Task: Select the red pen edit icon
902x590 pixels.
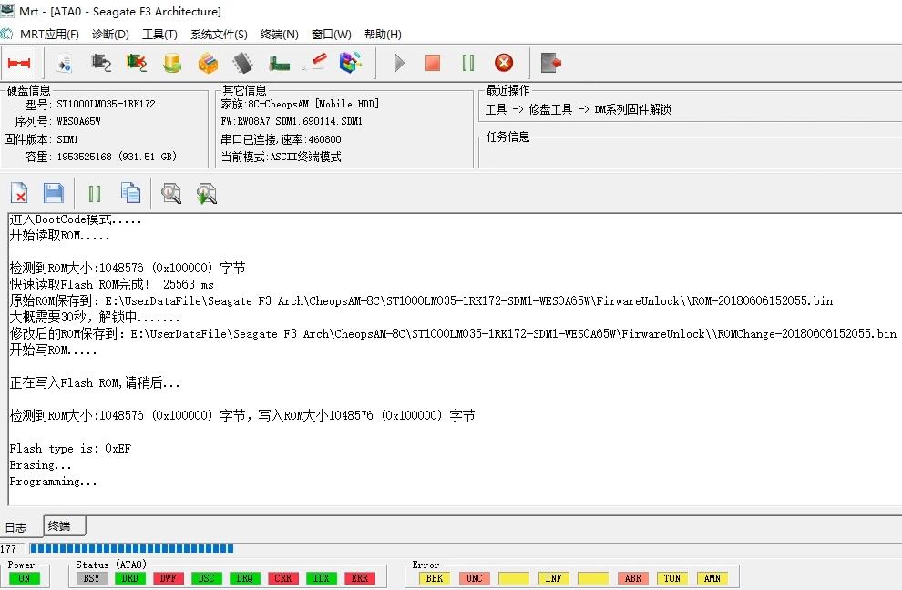Action: pos(314,63)
